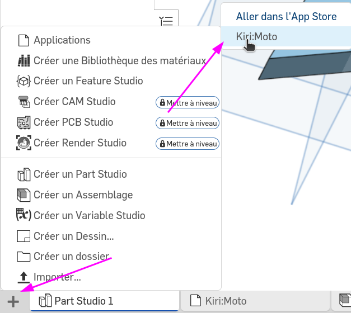351x313 pixels.
Task: Click the PCB Studio circuit board icon
Action: click(24, 122)
